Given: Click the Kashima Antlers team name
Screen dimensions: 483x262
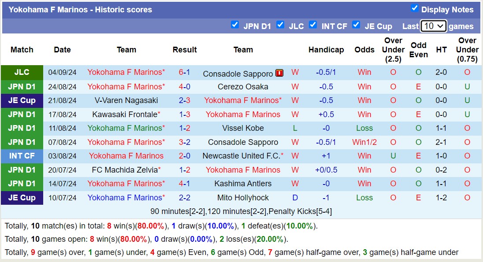Looking at the screenshot, I should tap(243, 184).
